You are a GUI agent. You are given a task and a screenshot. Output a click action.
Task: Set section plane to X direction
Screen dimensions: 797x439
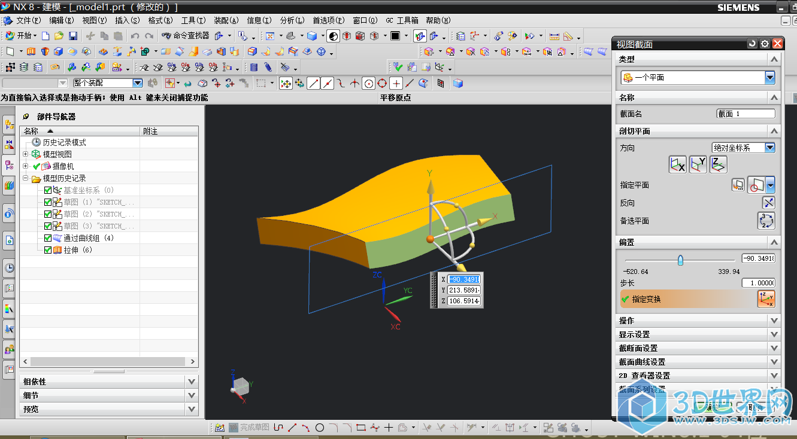coord(677,164)
